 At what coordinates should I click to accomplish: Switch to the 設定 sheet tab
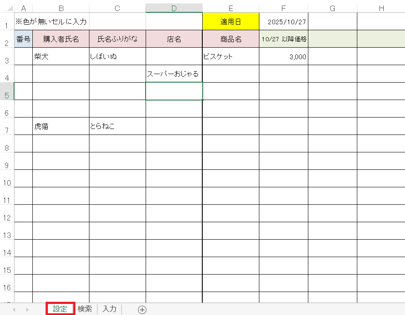point(60,309)
